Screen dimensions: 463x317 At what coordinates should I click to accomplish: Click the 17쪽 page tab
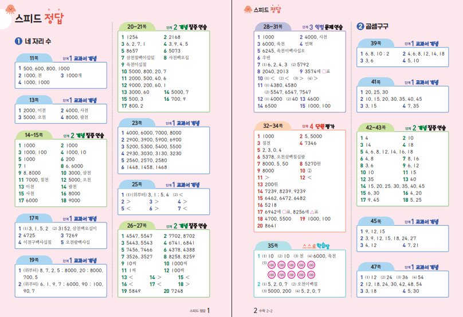tap(34, 218)
